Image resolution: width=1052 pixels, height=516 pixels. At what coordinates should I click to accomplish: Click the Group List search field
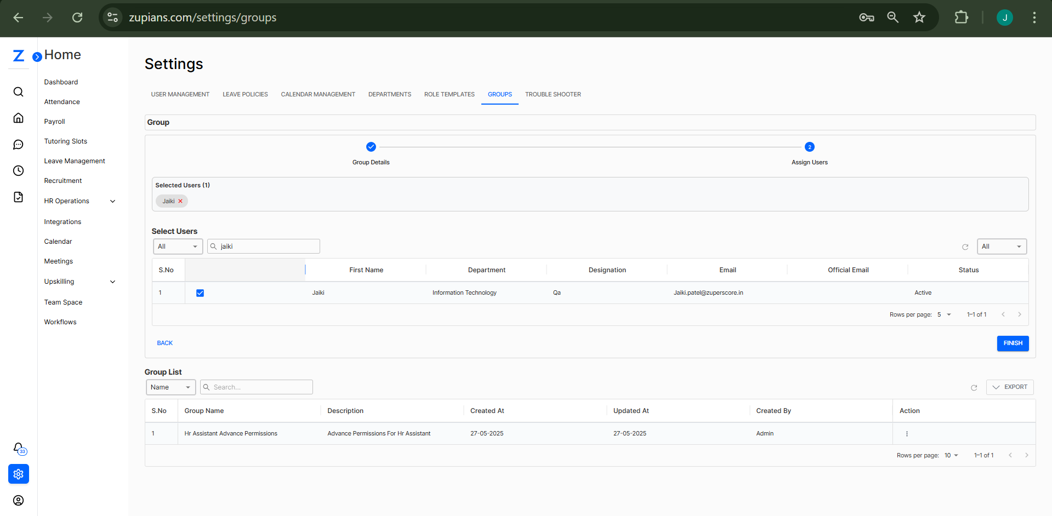click(x=260, y=387)
